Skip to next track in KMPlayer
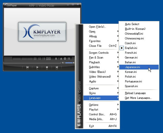Screen dimensions: 163x133 click(x=57, y=67)
